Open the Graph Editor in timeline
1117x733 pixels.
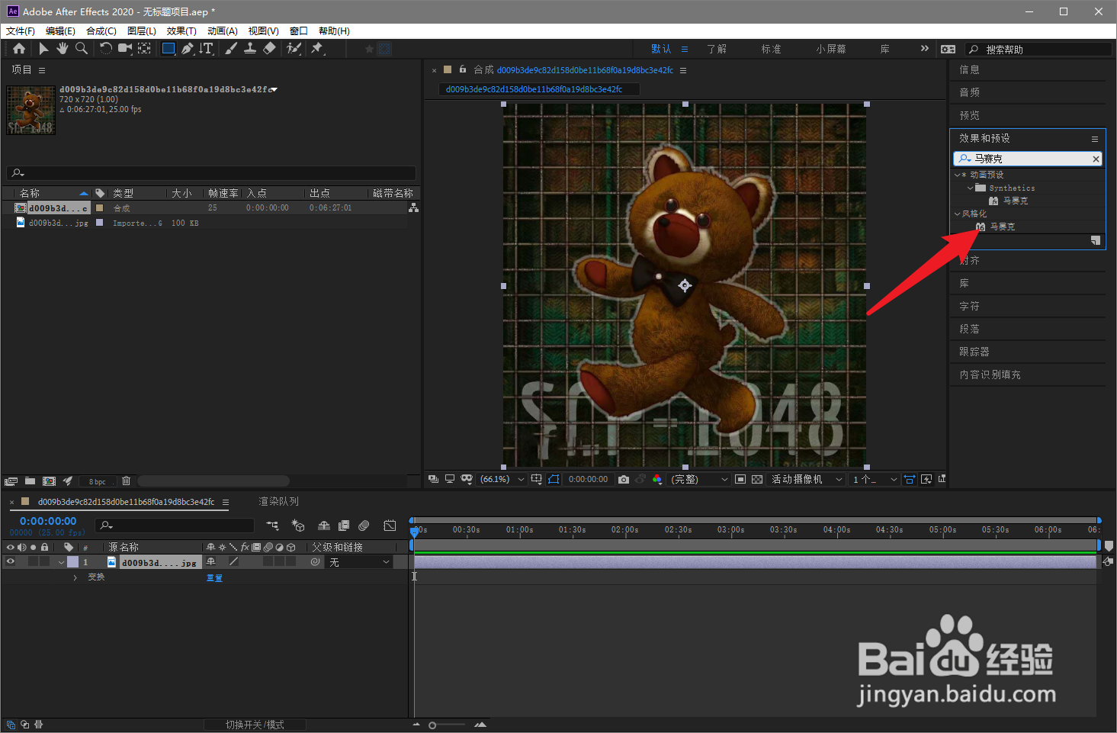click(390, 526)
